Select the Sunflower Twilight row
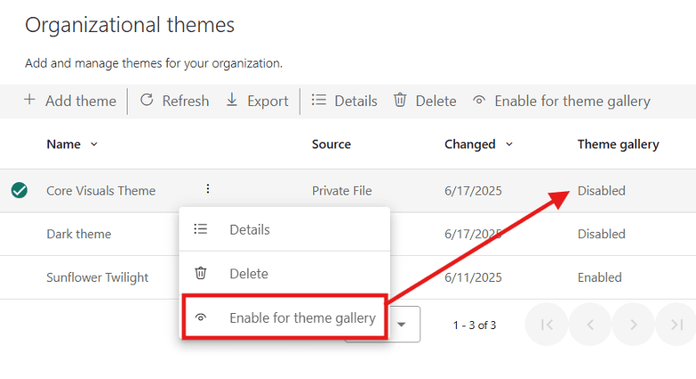The height and width of the screenshot is (379, 696). pos(97,277)
